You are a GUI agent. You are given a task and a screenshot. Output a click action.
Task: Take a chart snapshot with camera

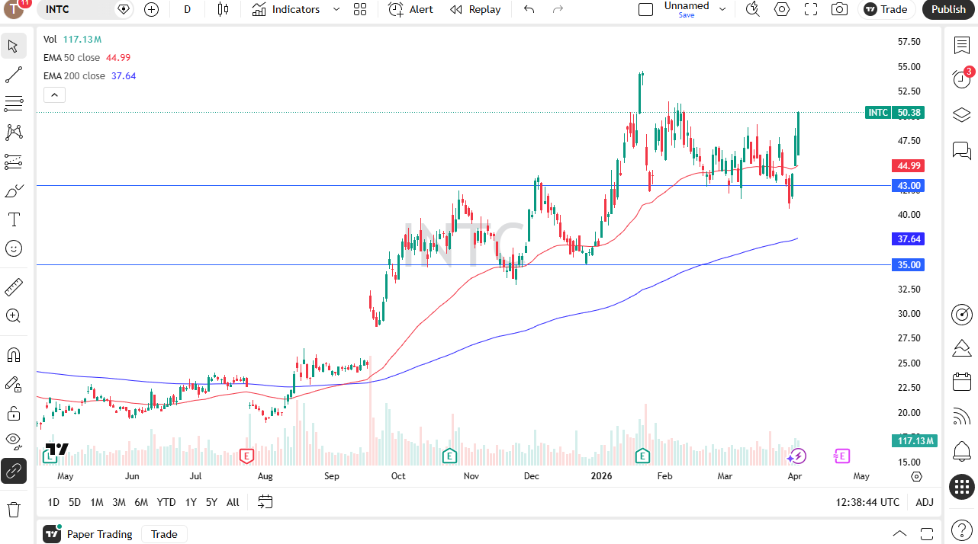click(x=840, y=9)
